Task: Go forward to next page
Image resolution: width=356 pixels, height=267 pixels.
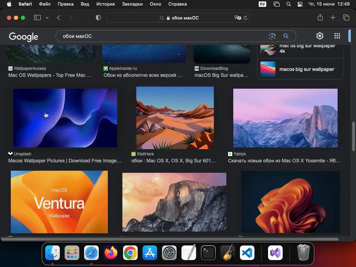Action: [71, 18]
